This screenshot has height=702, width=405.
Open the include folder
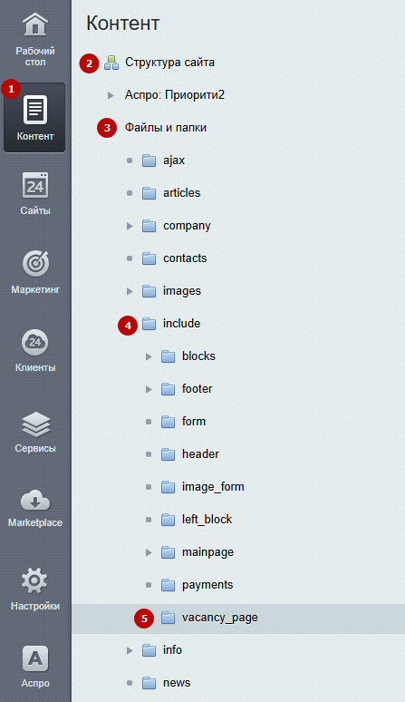(x=181, y=323)
